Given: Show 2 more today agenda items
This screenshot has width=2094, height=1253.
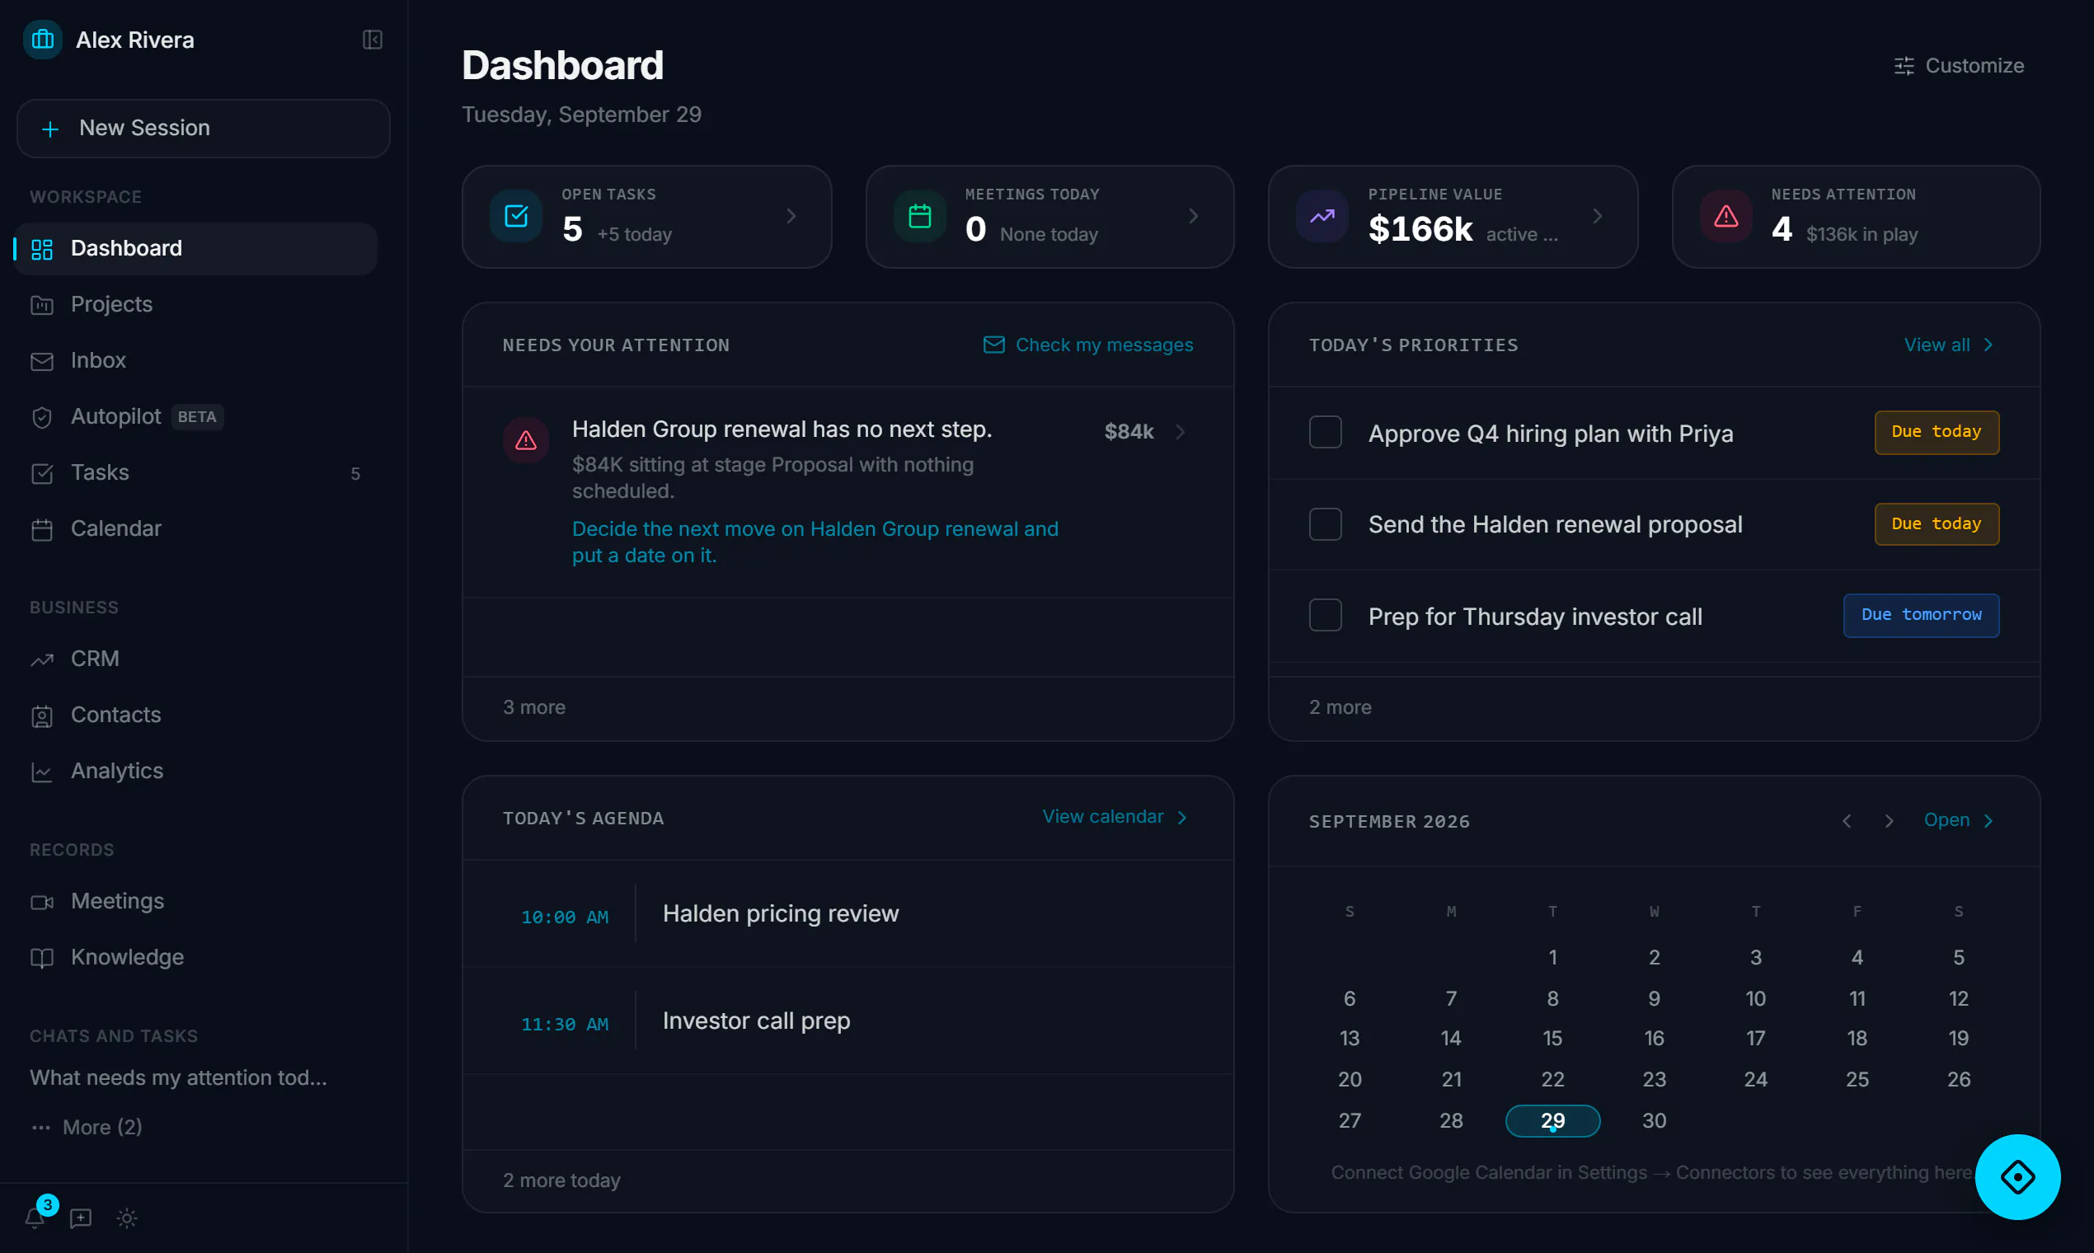Looking at the screenshot, I should pyautogui.click(x=561, y=1180).
